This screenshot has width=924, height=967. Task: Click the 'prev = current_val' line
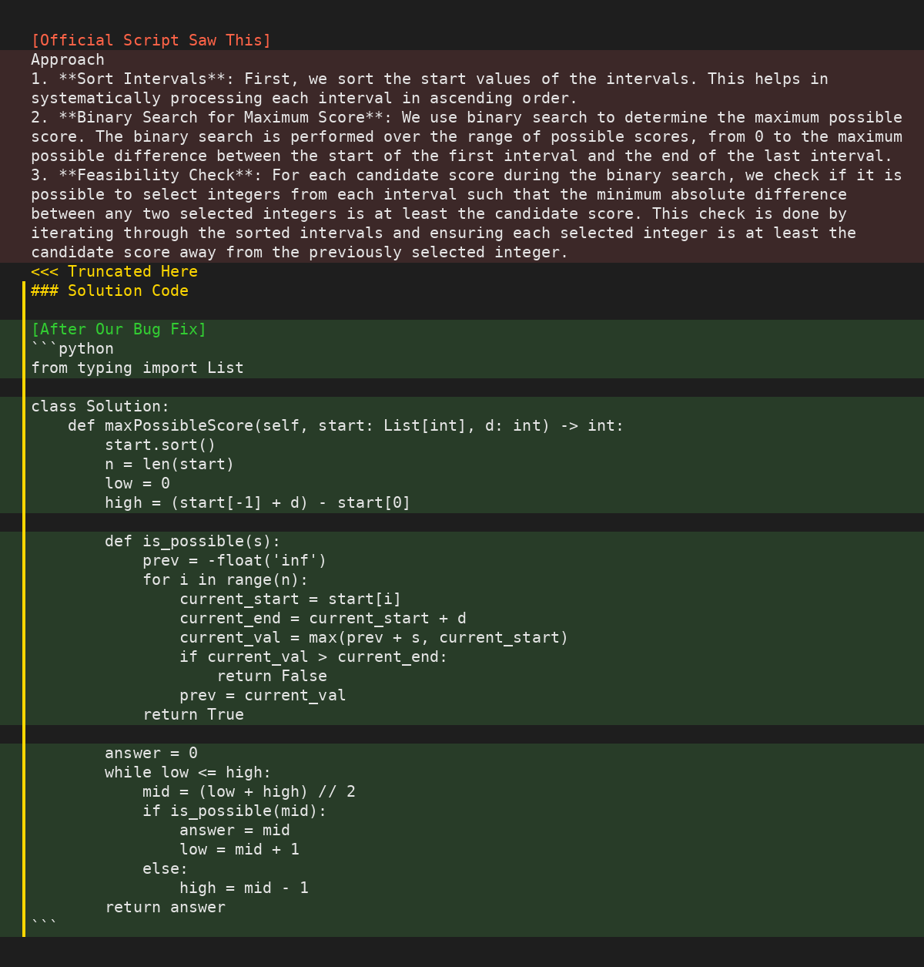click(x=263, y=696)
